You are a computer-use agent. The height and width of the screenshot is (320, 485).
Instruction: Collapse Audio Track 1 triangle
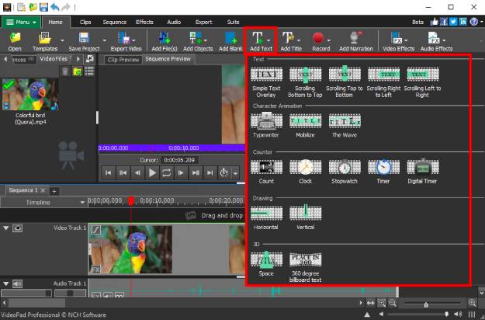[x=6, y=283]
